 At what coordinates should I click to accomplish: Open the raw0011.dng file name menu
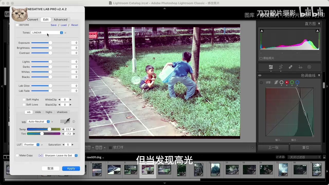tap(95, 157)
